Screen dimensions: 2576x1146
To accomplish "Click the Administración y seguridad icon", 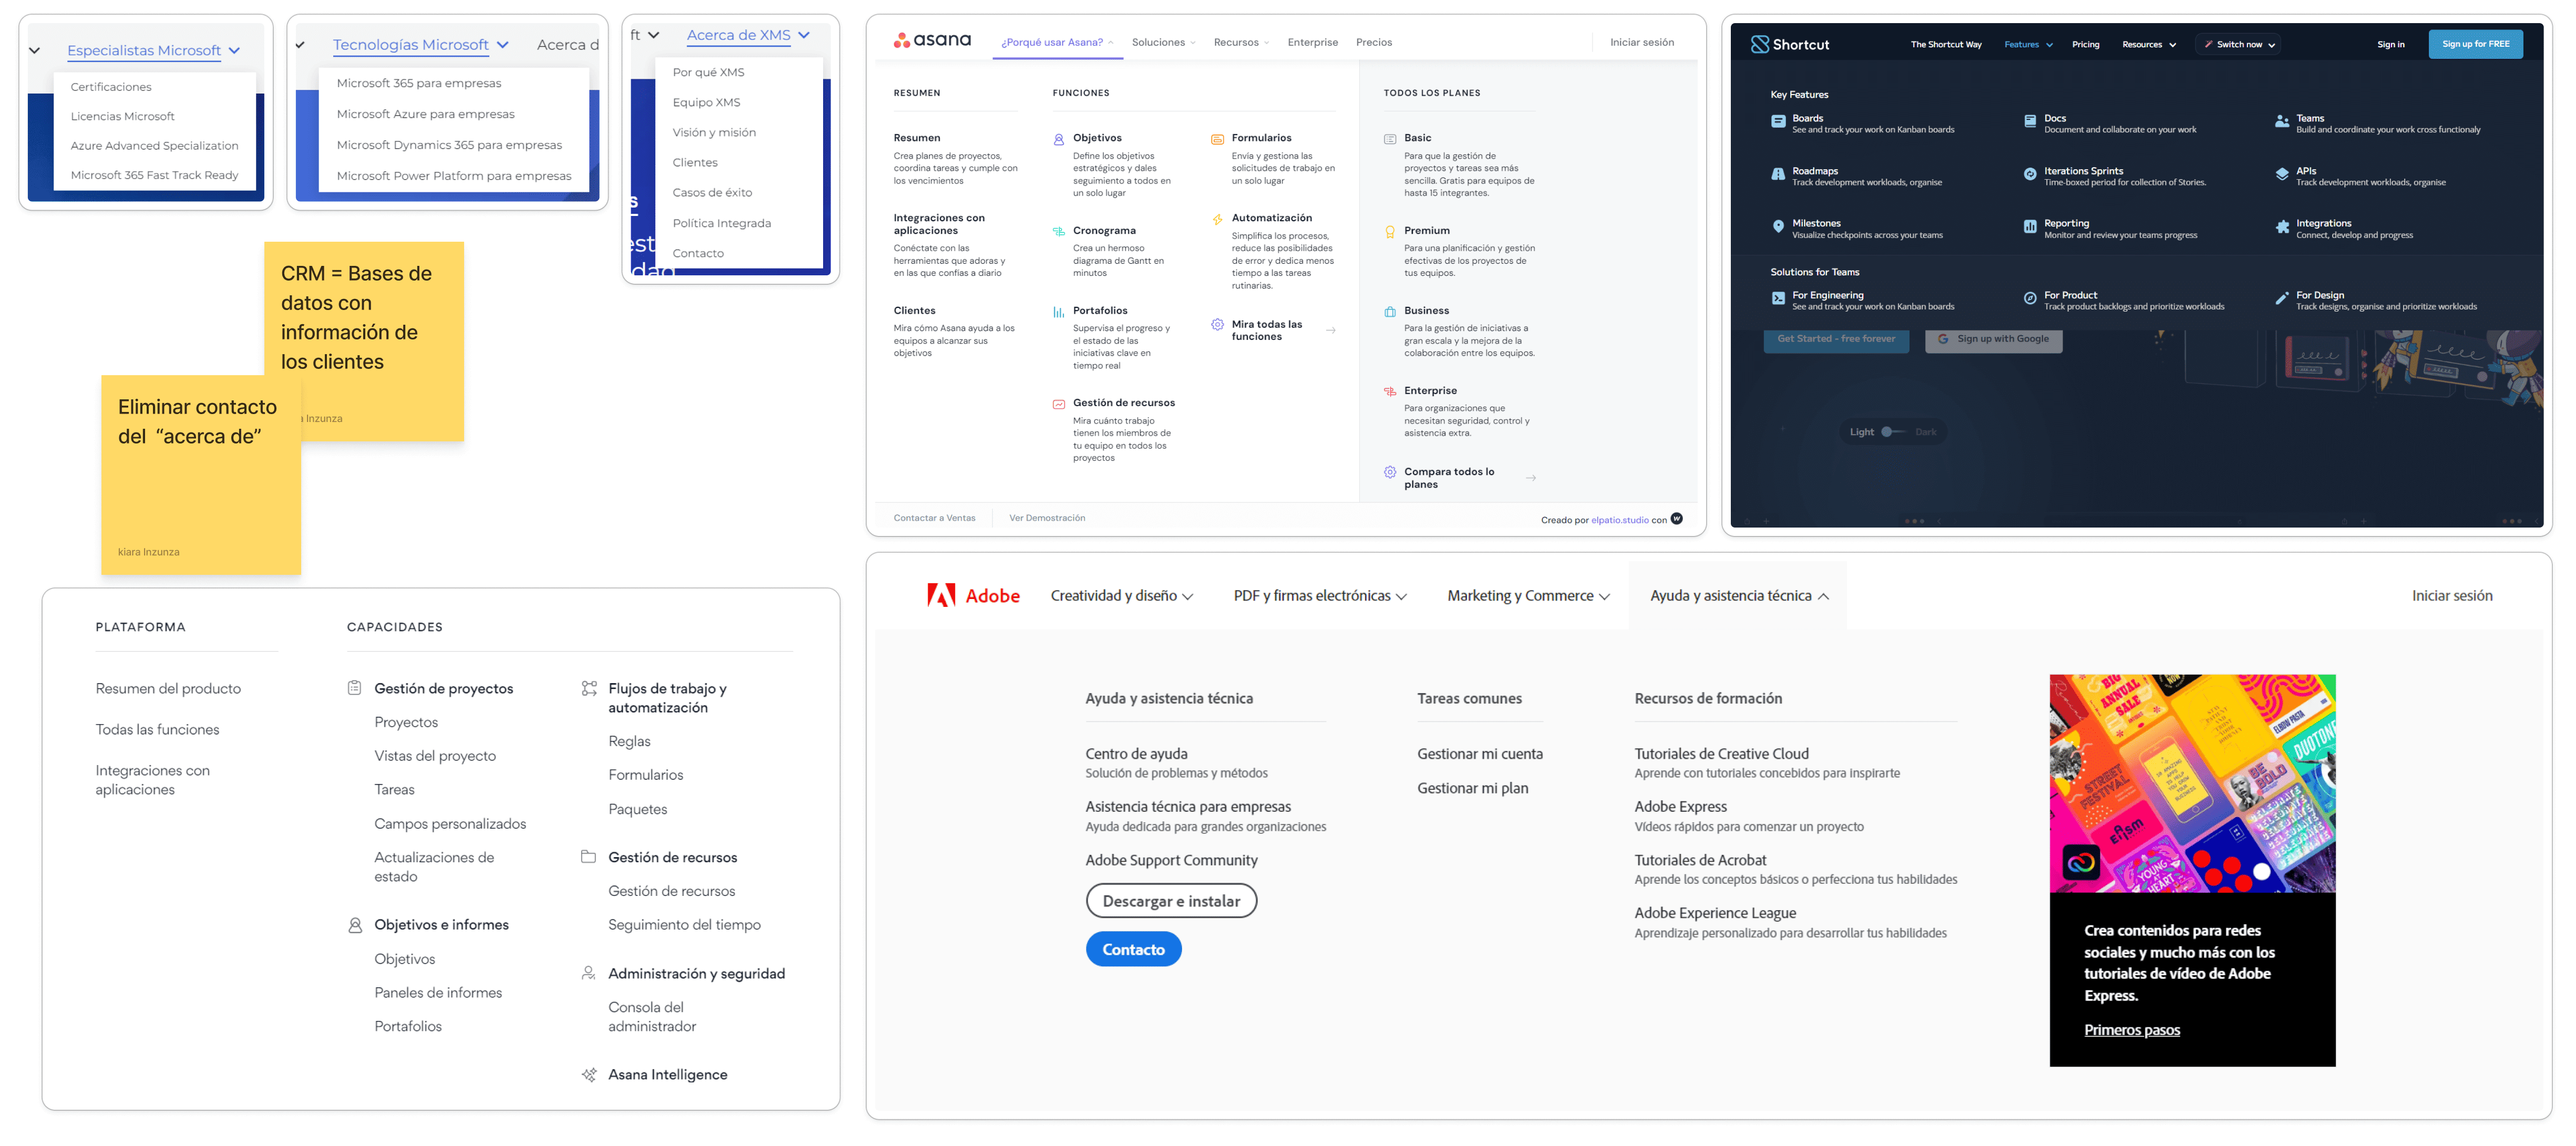I will [589, 973].
